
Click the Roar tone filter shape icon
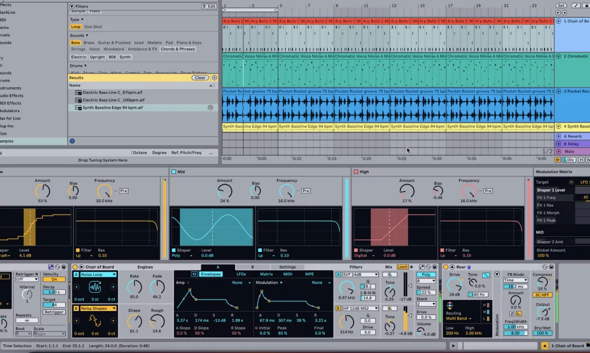486,275
